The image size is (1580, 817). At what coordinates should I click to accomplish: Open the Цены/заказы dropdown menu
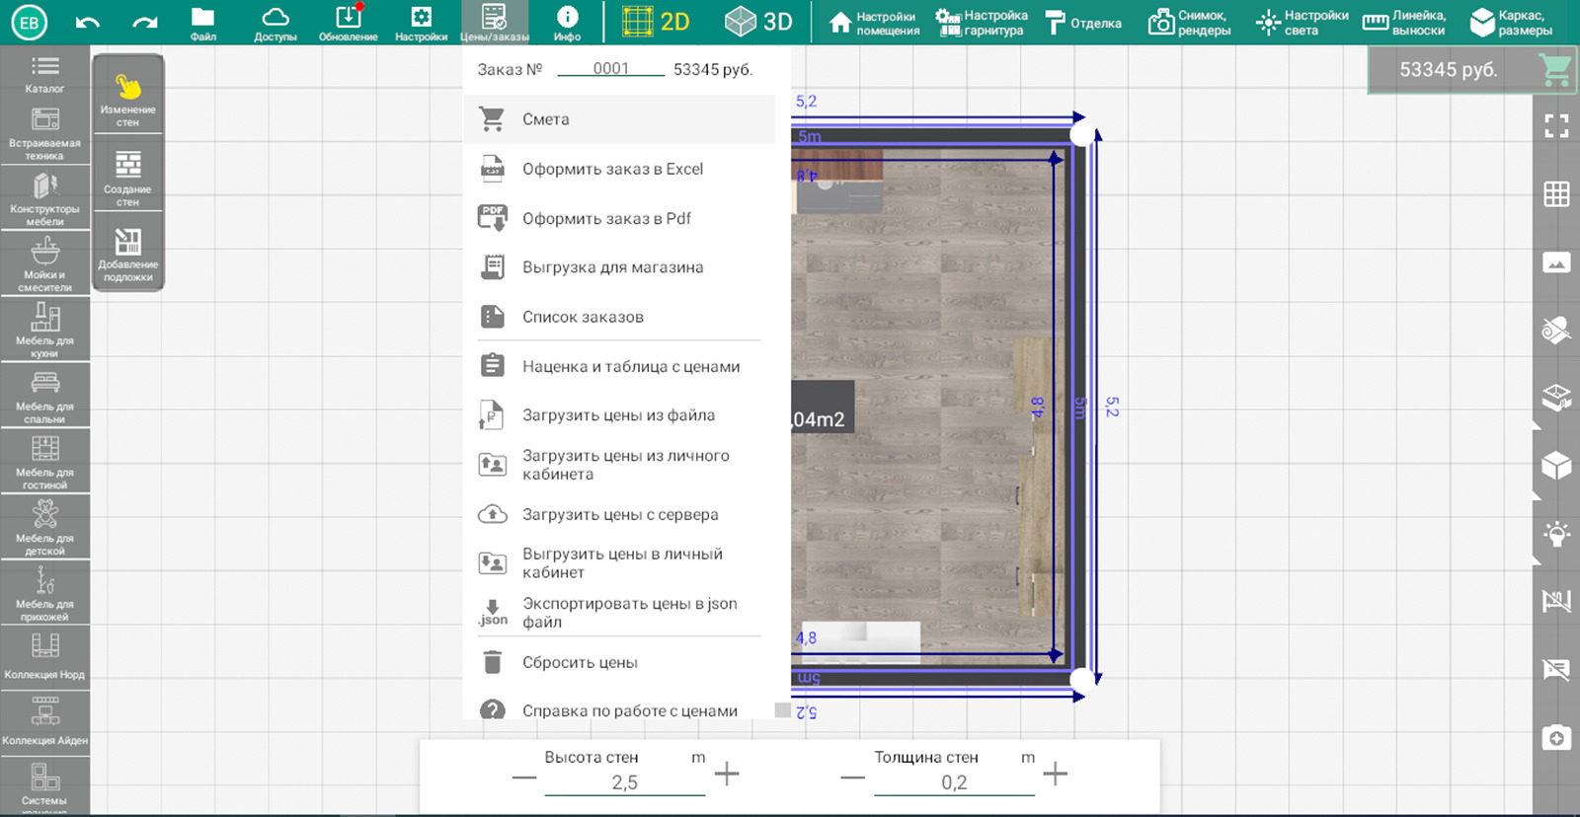(494, 23)
